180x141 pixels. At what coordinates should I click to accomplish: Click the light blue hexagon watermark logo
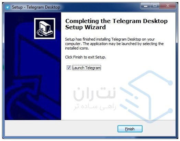(146, 97)
